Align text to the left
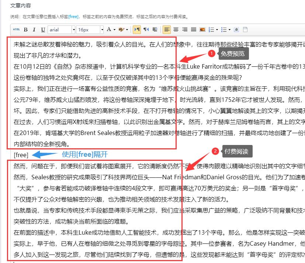 point(167,30)
